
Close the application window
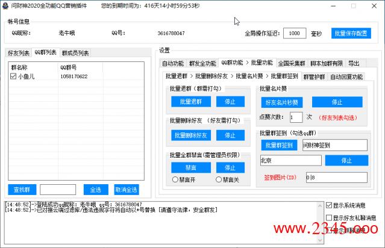(374, 6)
